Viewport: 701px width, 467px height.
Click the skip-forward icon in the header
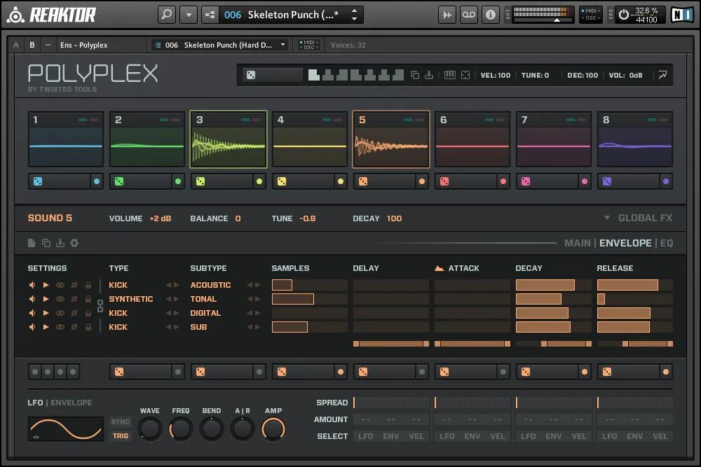click(x=447, y=15)
